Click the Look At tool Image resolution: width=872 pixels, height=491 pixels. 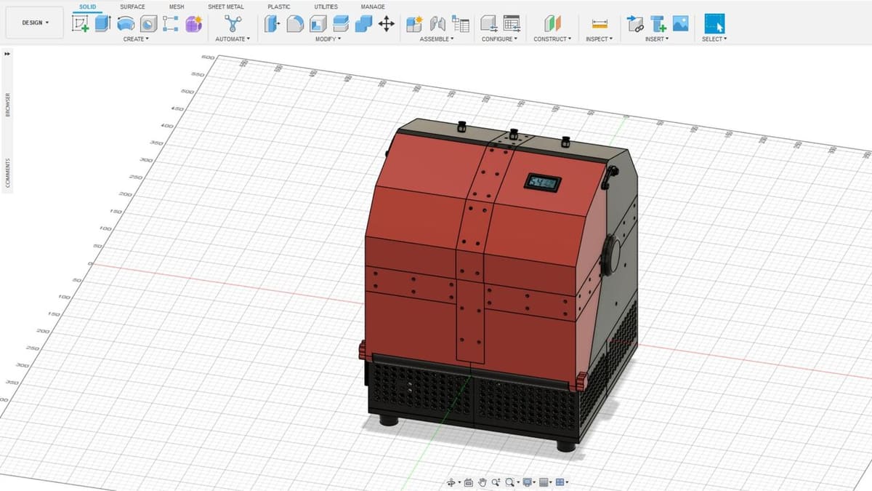pyautogui.click(x=469, y=482)
